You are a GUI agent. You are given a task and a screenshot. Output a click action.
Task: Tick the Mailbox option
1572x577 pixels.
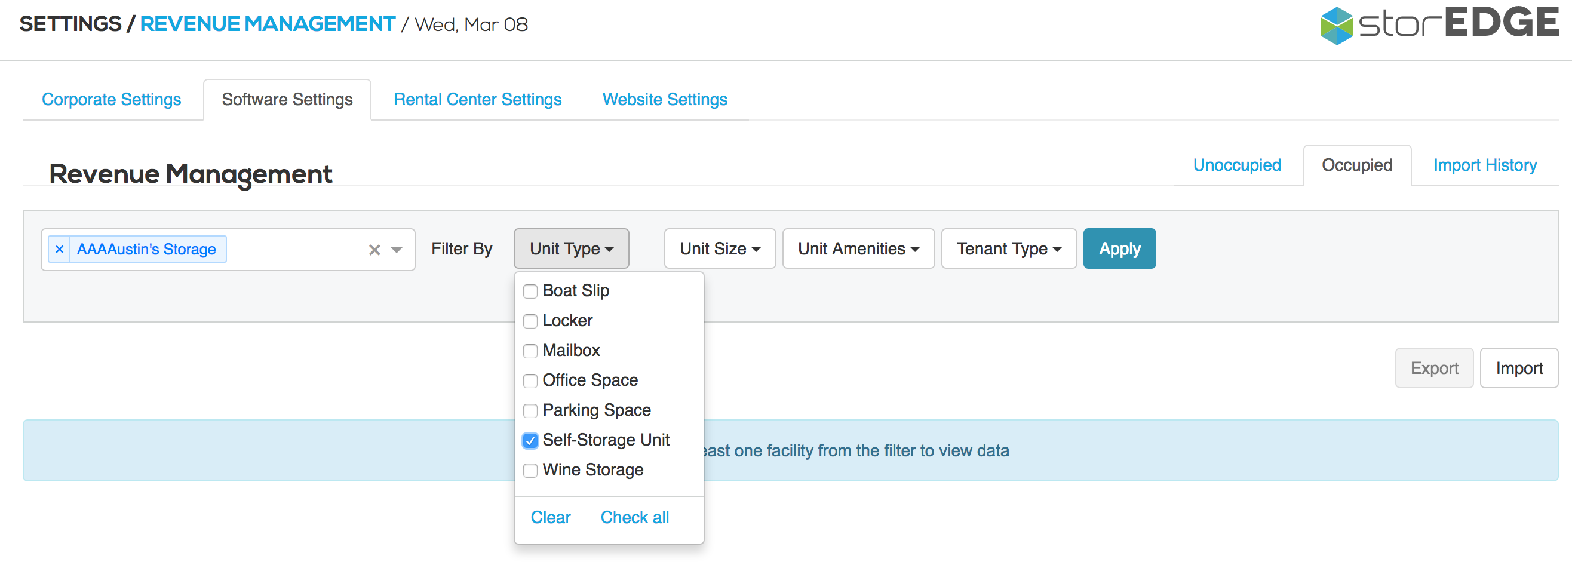530,351
